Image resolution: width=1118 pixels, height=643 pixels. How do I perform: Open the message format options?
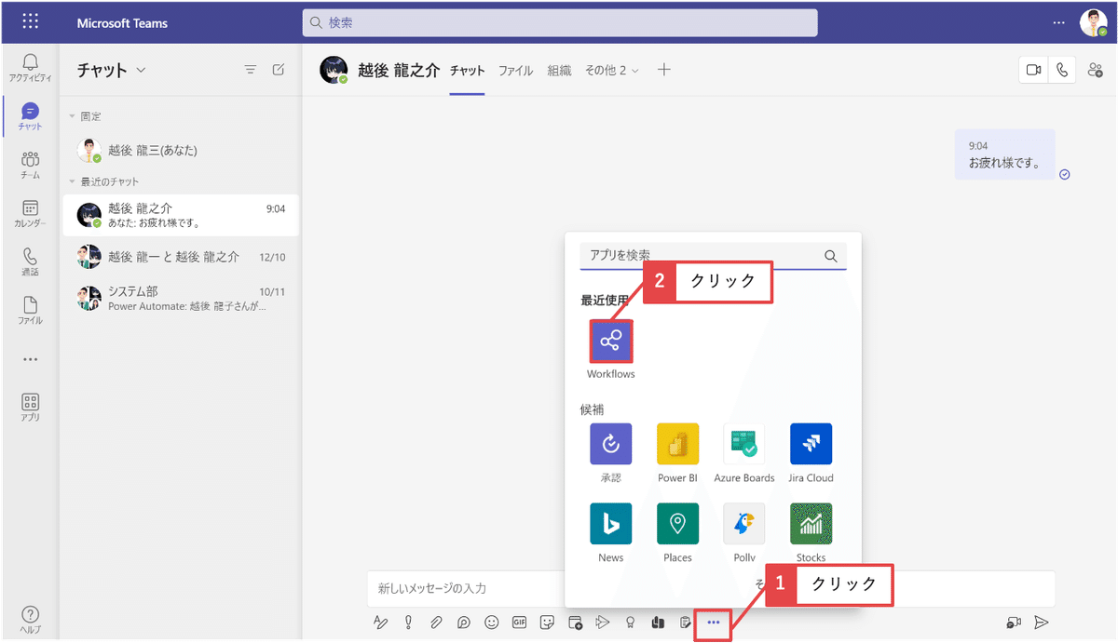click(379, 623)
